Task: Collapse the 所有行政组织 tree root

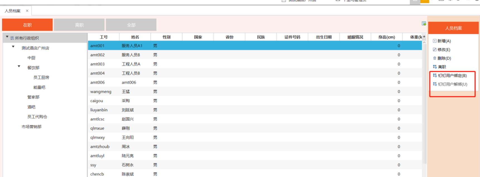Action: (x=7, y=37)
